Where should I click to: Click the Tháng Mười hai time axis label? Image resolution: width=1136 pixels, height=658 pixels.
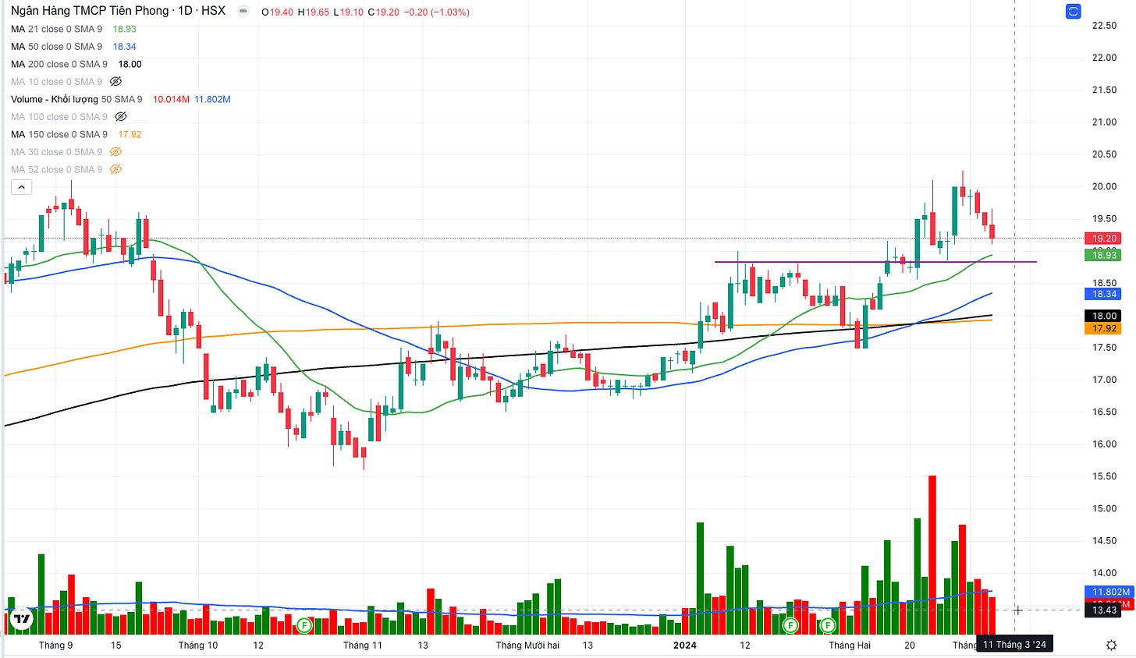(x=527, y=645)
